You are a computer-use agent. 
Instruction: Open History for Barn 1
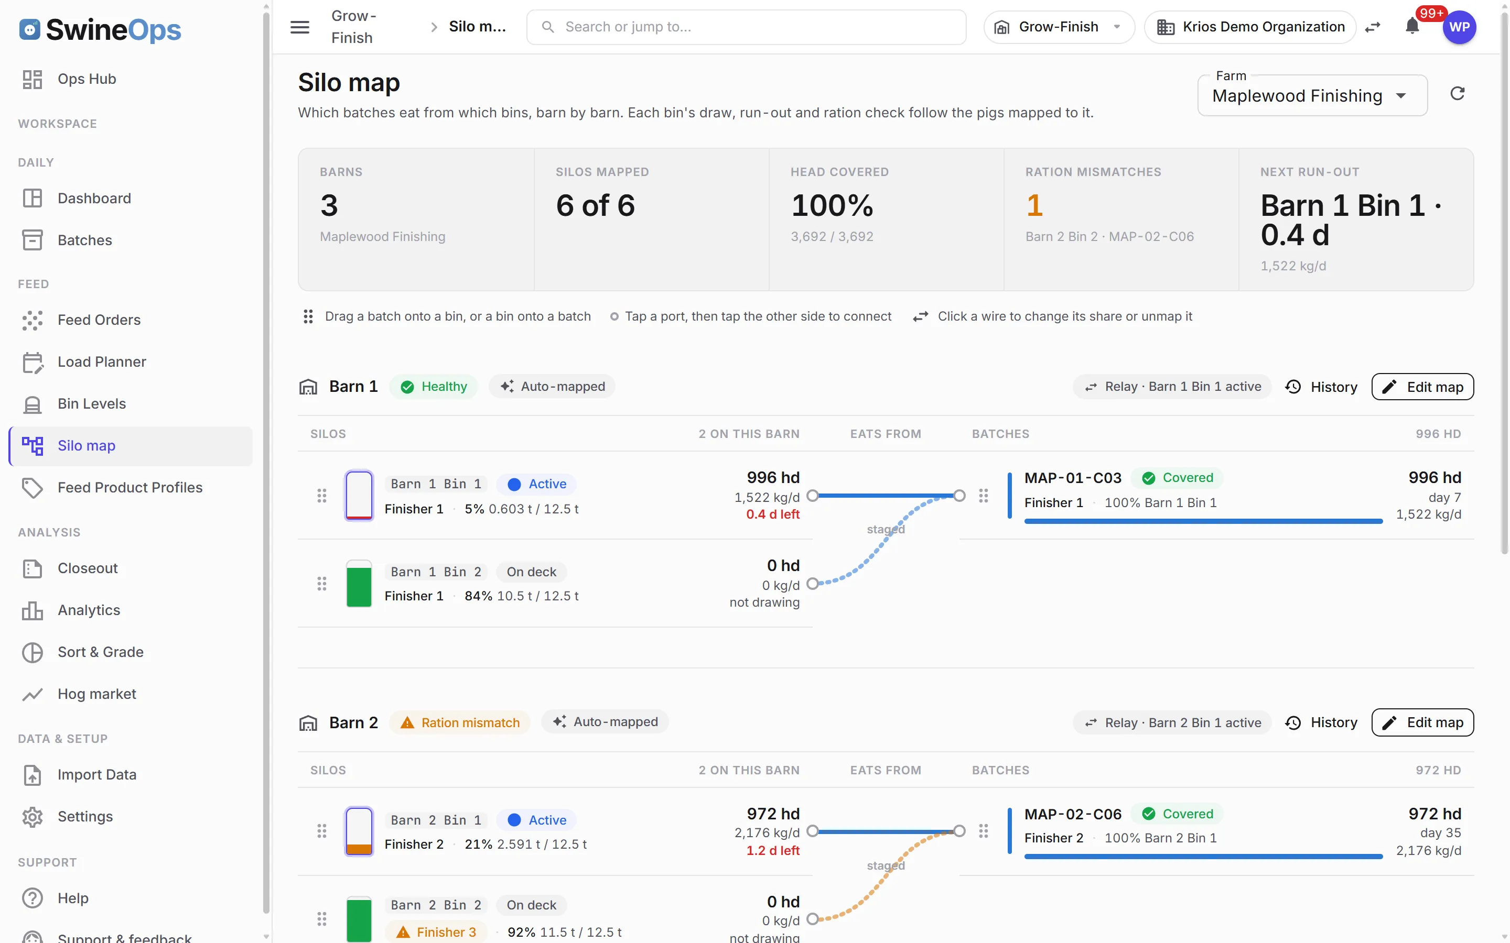[1321, 387]
